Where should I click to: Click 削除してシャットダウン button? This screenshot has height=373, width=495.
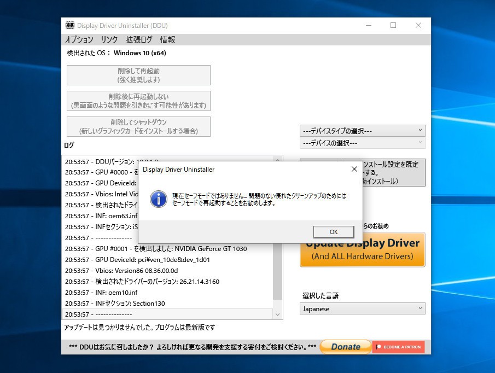tap(138, 126)
